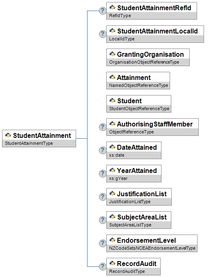Screen dimensions: 213x277
Task: Select the help marker beside RecordAudit
Action: tap(103, 266)
